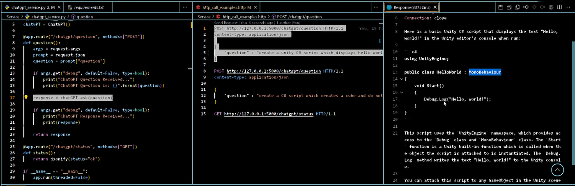This screenshot has height=186, width=575.
Task: Click the Save Response Body icon
Action: (x=508, y=7)
